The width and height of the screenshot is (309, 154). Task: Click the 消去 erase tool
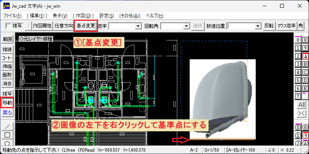[x=7, y=84]
